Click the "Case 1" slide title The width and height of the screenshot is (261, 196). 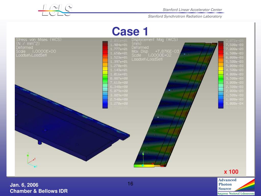pyautogui.click(x=130, y=31)
